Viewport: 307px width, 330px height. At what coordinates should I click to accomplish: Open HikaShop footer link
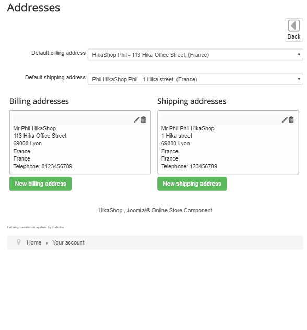110,210
